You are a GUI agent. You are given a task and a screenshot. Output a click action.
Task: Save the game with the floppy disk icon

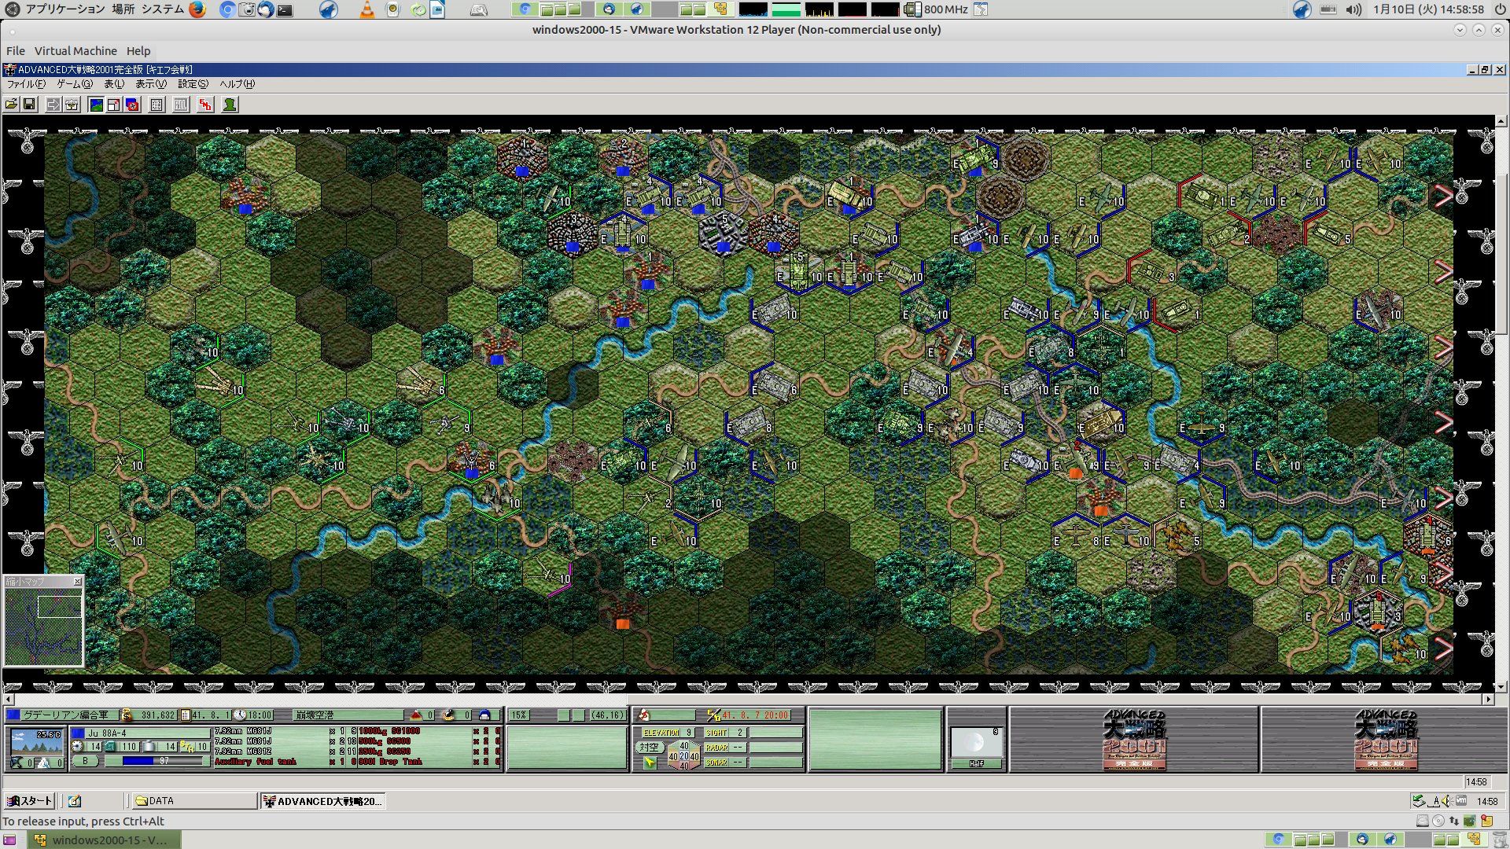tap(29, 105)
